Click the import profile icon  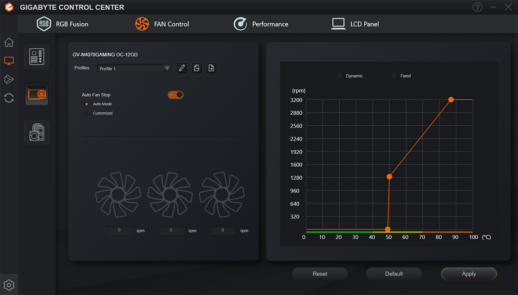[x=211, y=68]
